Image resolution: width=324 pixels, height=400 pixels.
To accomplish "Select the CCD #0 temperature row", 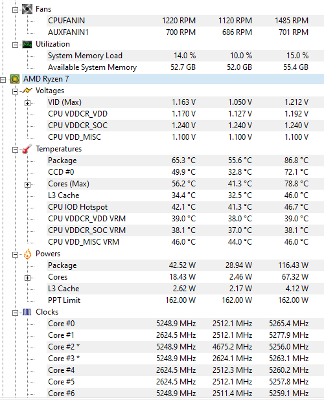I will 185,172.
